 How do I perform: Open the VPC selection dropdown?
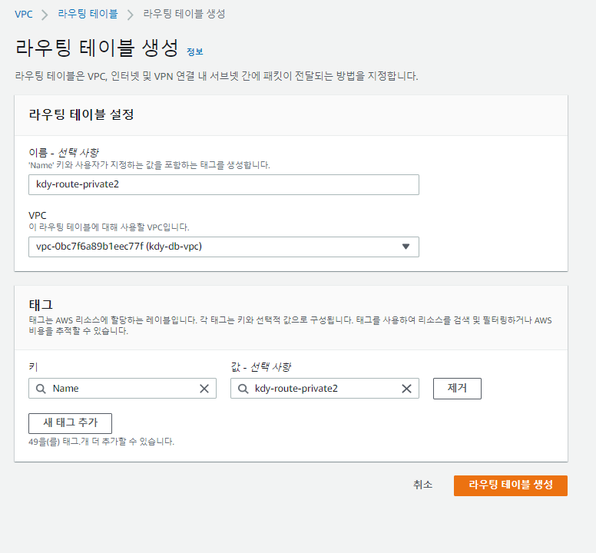pyautogui.click(x=223, y=247)
